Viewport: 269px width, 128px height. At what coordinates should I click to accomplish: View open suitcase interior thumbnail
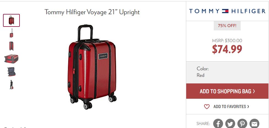pyautogui.click(x=11, y=72)
